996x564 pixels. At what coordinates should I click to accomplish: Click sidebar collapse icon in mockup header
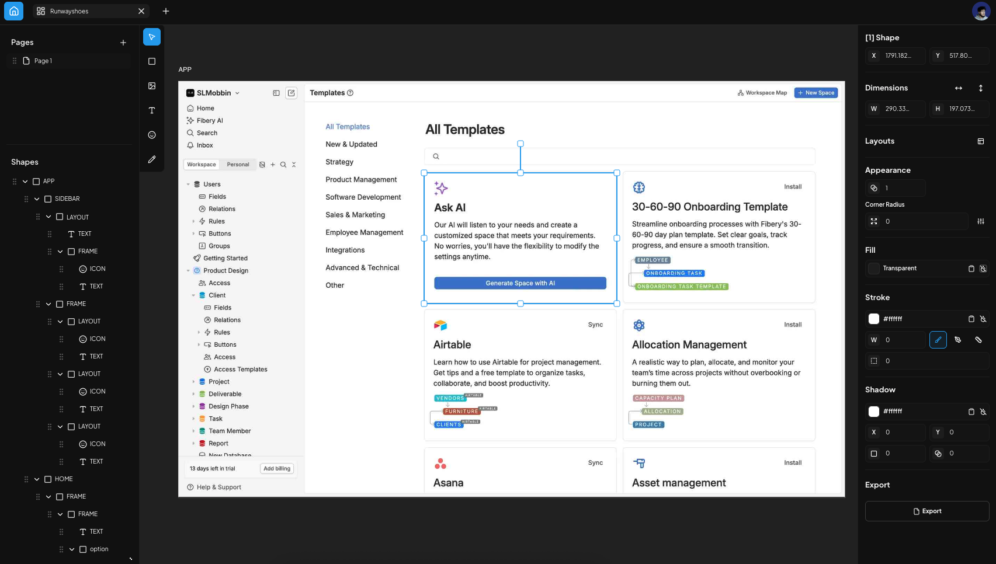pos(276,93)
